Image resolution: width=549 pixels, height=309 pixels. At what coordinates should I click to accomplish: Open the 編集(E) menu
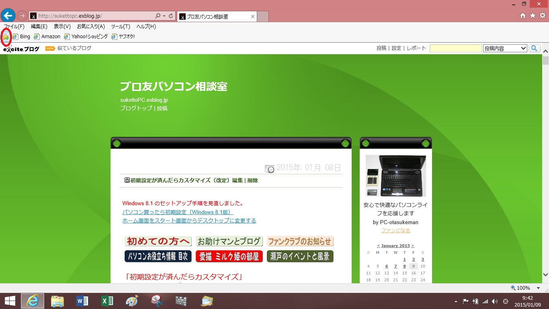click(x=39, y=27)
